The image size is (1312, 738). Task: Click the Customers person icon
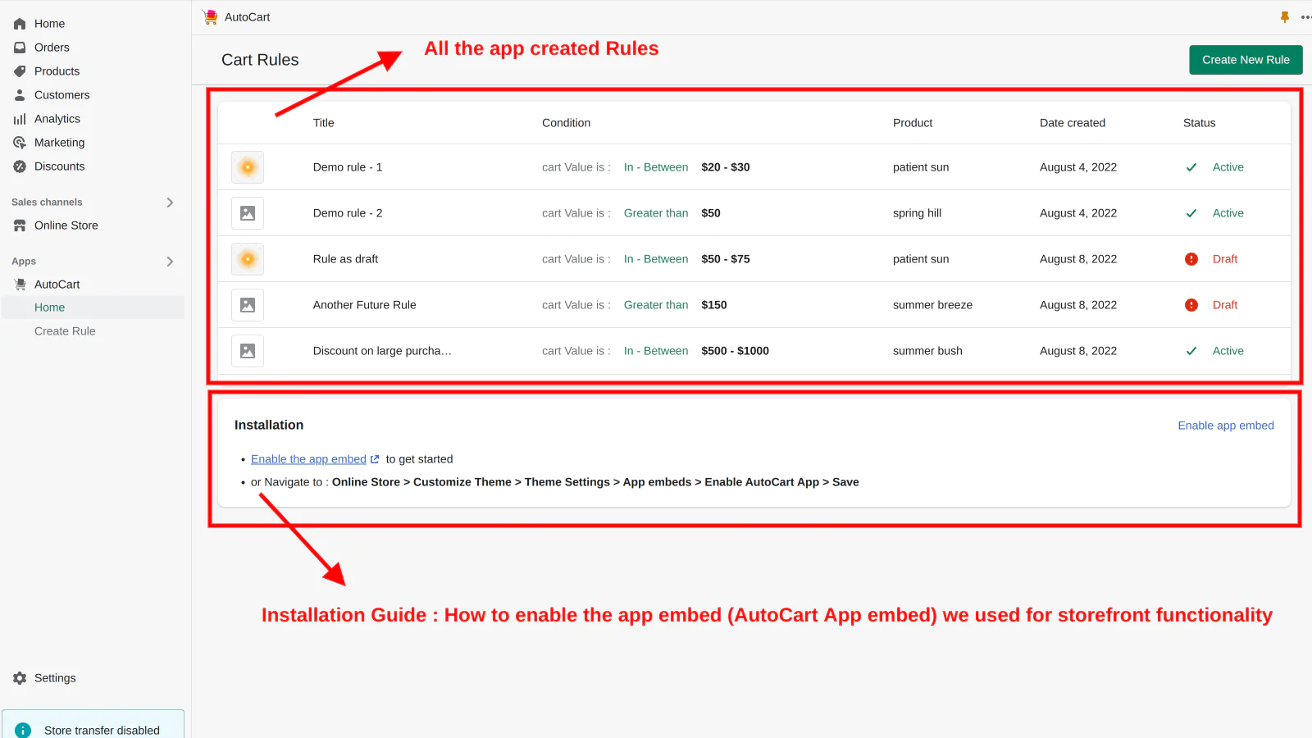20,95
